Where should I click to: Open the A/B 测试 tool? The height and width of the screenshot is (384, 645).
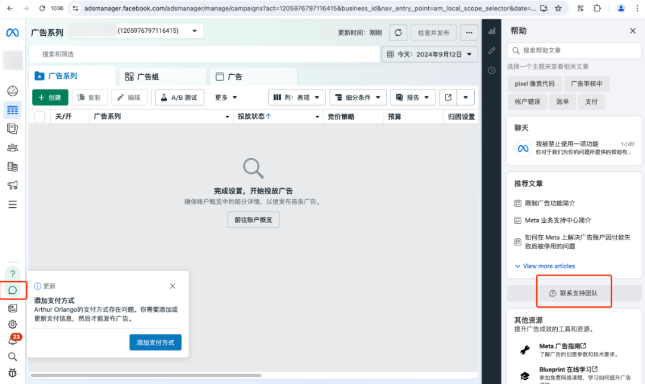[179, 97]
